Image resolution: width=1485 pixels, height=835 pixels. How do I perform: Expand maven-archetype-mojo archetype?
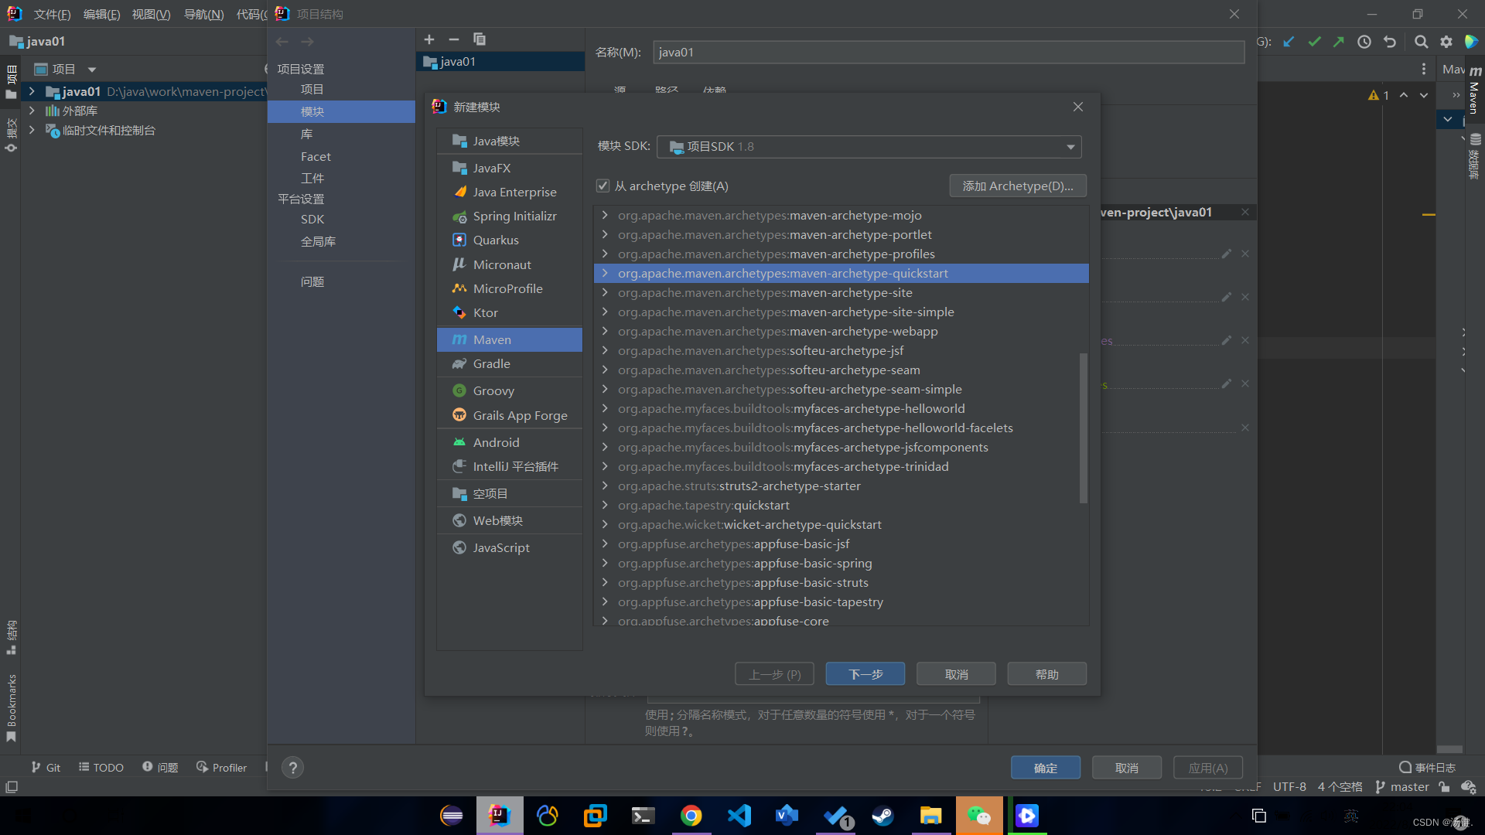(605, 215)
